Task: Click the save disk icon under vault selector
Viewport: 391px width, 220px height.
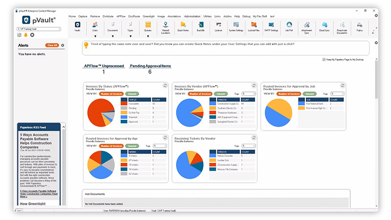Action: (20, 35)
